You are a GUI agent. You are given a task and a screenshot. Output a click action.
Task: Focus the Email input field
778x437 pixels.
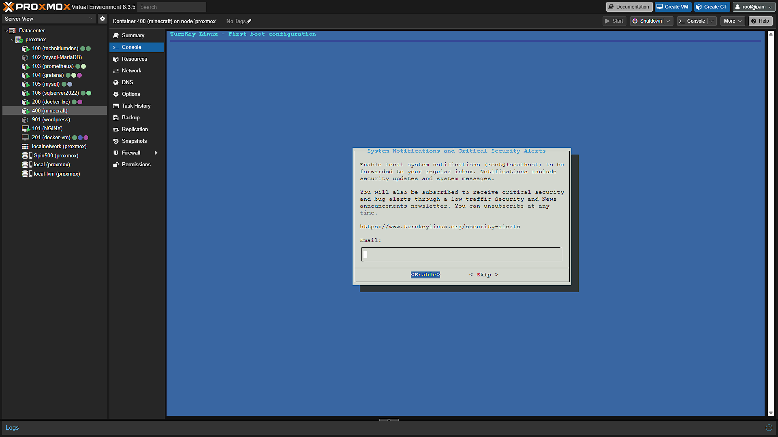point(462,254)
